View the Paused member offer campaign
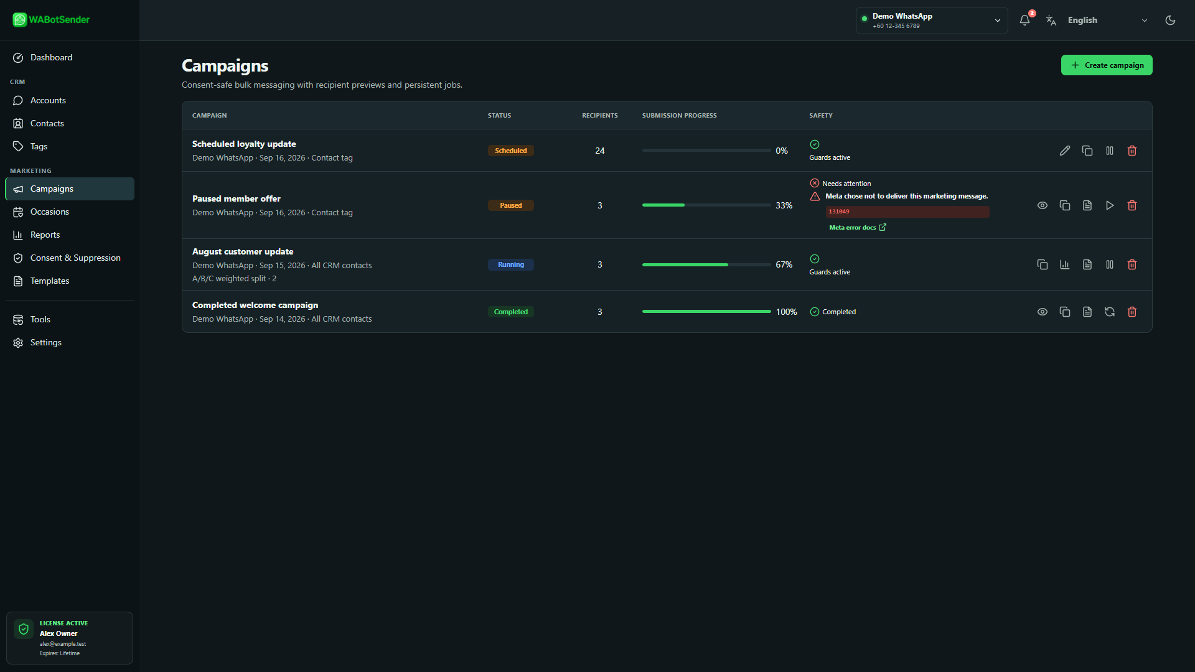The width and height of the screenshot is (1195, 672). point(1043,205)
